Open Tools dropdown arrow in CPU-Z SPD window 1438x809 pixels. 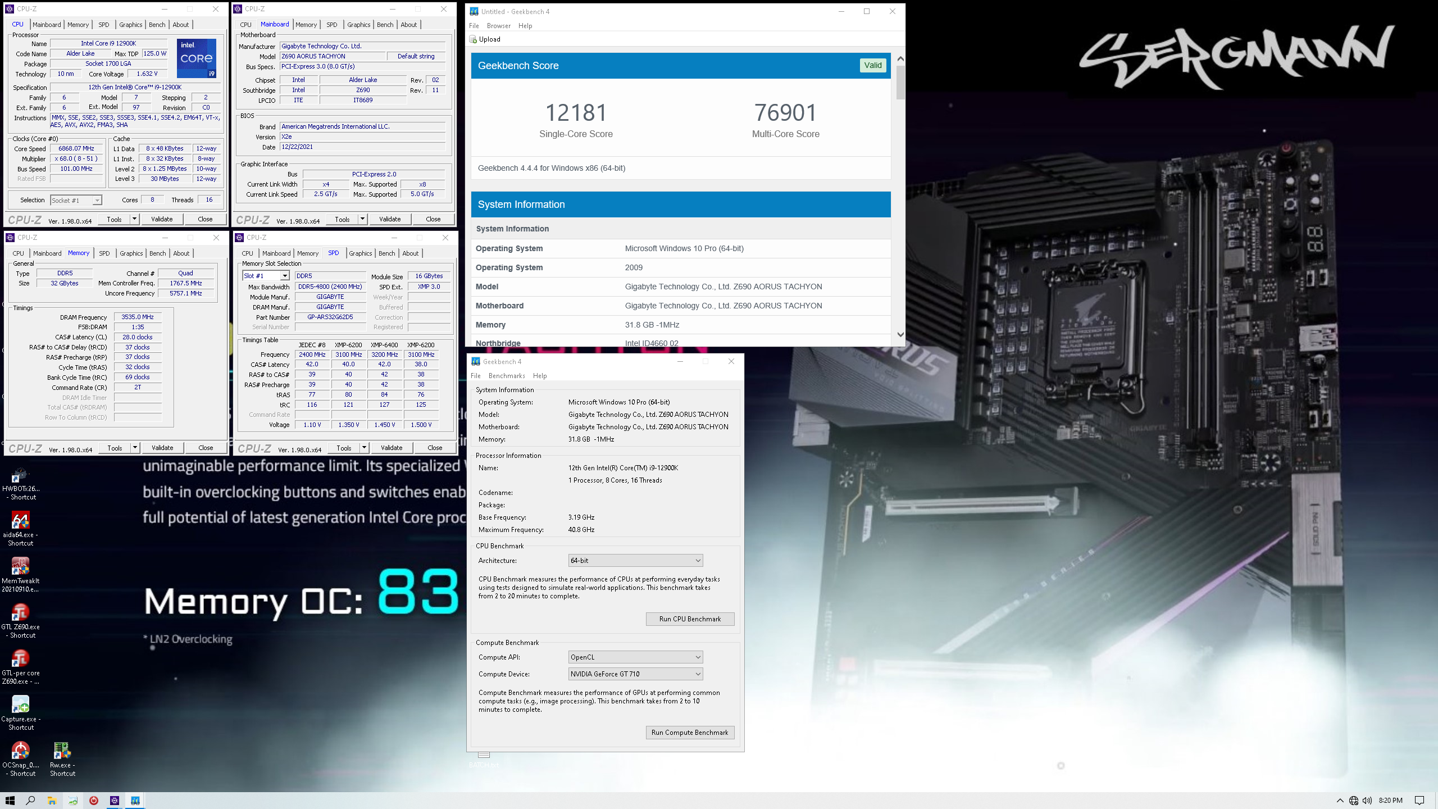[365, 448]
